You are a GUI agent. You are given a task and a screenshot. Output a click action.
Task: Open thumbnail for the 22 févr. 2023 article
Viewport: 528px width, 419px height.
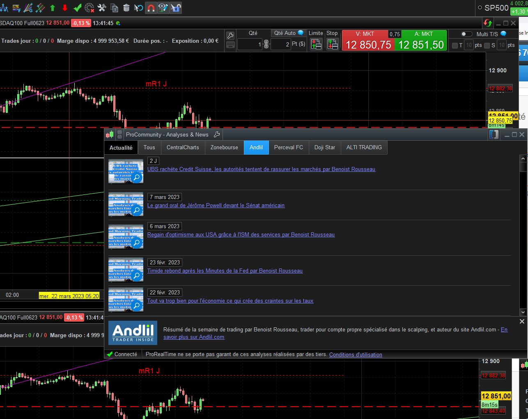click(x=126, y=299)
